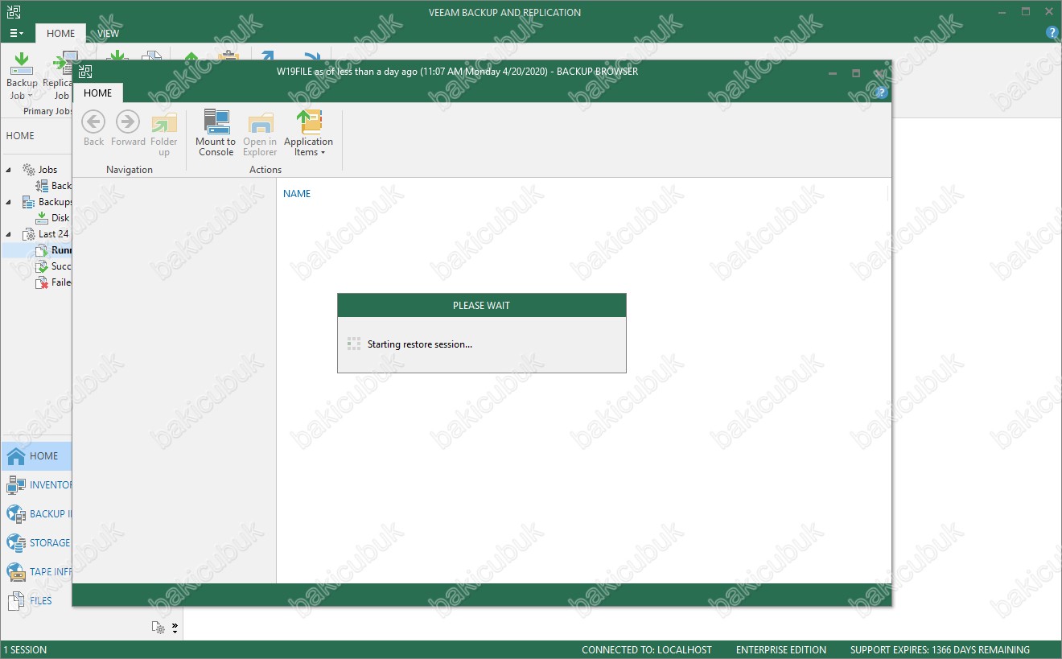Expand the navigation pane overflow chevron
Viewport: 1062px width, 659px height.
coord(175,627)
